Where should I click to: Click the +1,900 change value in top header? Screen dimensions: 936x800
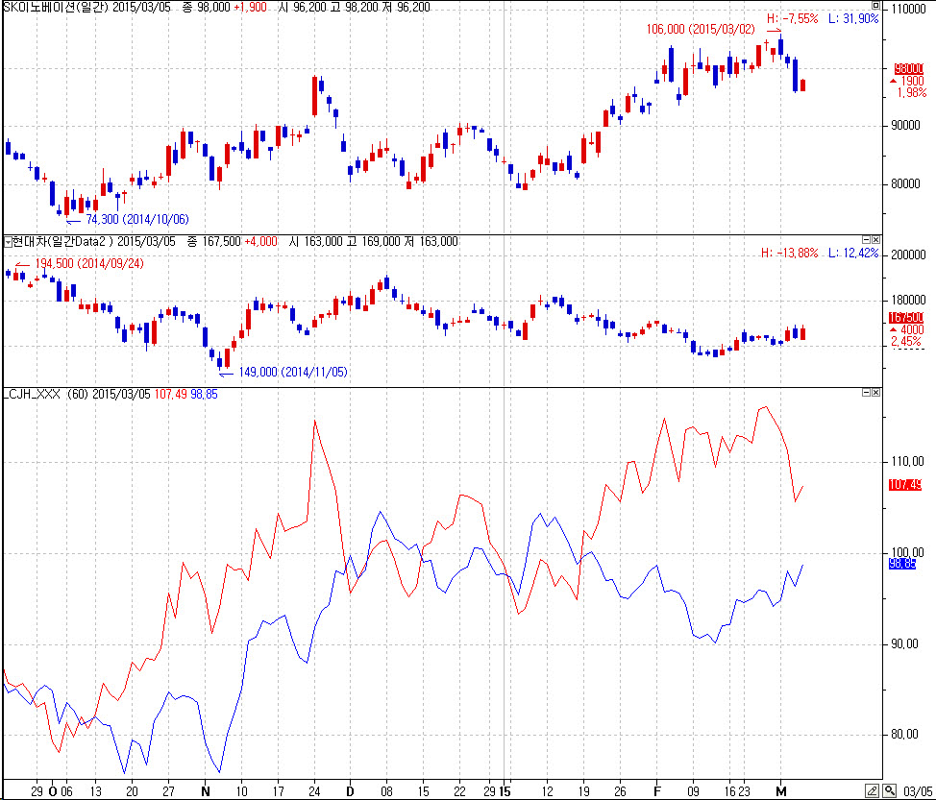(x=250, y=7)
